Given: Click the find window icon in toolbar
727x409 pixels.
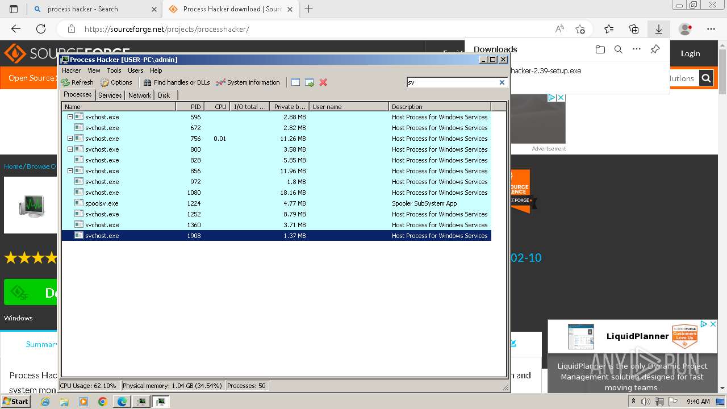Looking at the screenshot, I should [x=295, y=82].
